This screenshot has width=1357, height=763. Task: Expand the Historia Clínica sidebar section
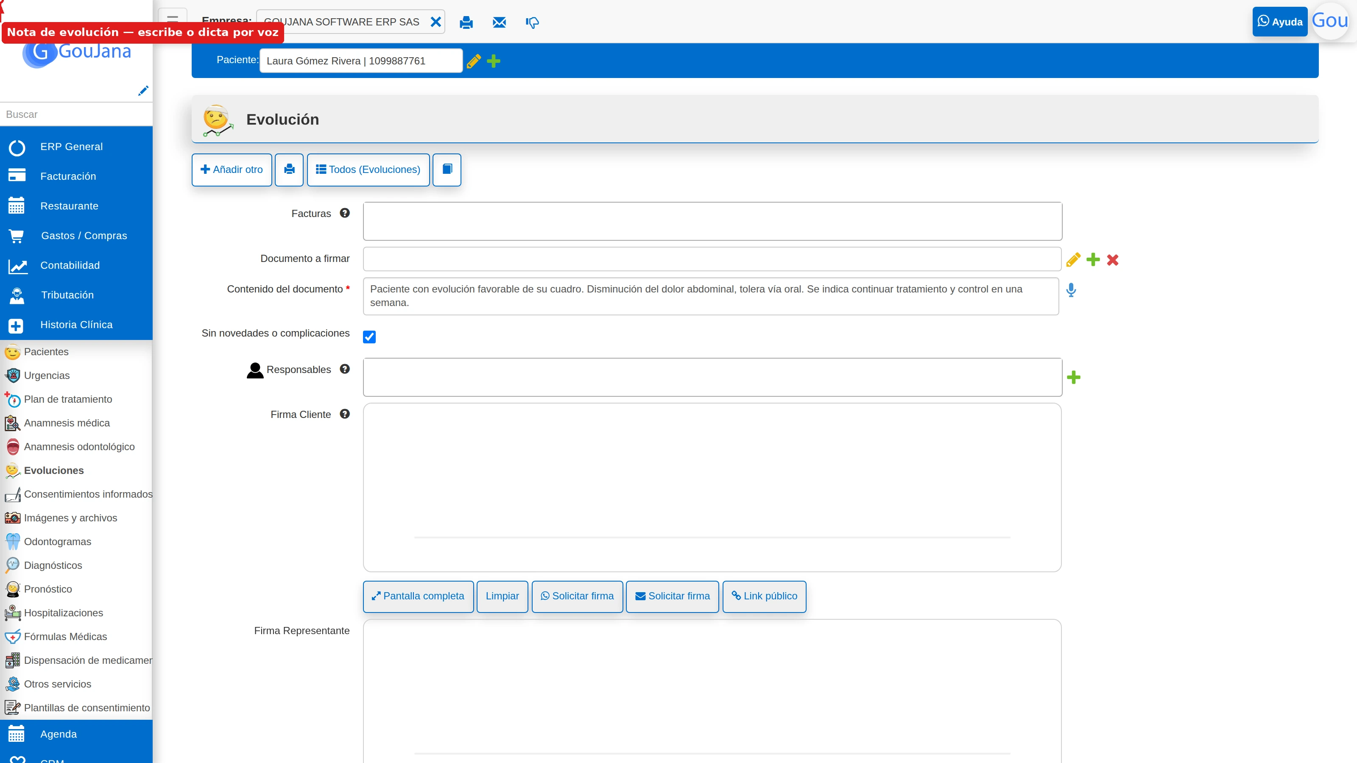click(x=76, y=325)
